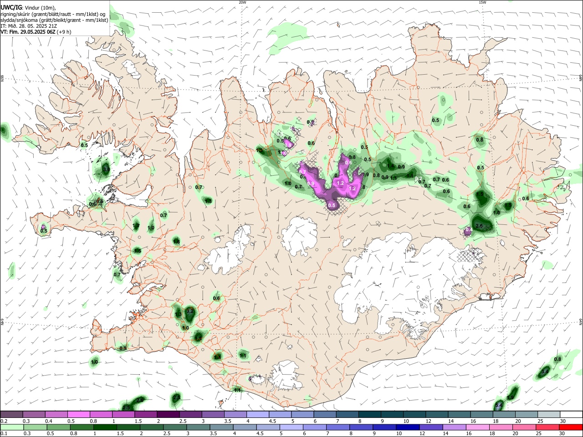Click the '15W' longitude label
The image size is (583, 437).
click(482, 2)
